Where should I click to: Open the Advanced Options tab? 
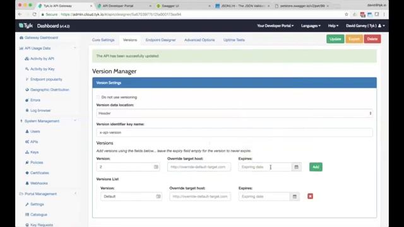point(199,40)
